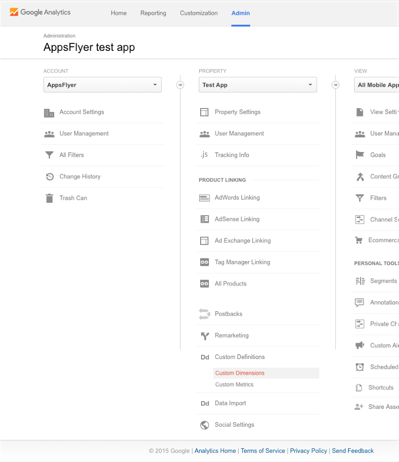Image resolution: width=399 pixels, height=462 pixels.
Task: Click the Shortcuts pages icon
Action: point(359,388)
